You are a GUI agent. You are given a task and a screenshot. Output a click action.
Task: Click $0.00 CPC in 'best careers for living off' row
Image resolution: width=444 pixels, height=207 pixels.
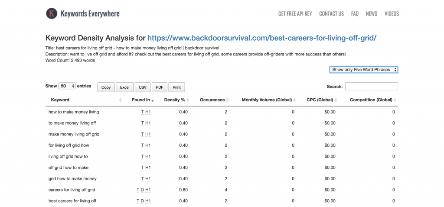click(x=330, y=201)
